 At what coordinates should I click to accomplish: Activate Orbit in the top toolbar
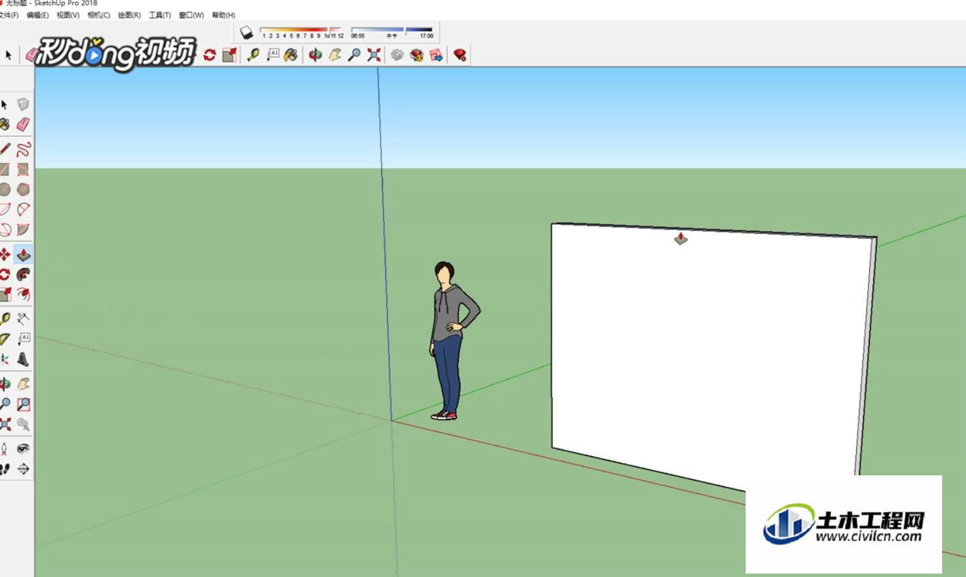tap(314, 55)
